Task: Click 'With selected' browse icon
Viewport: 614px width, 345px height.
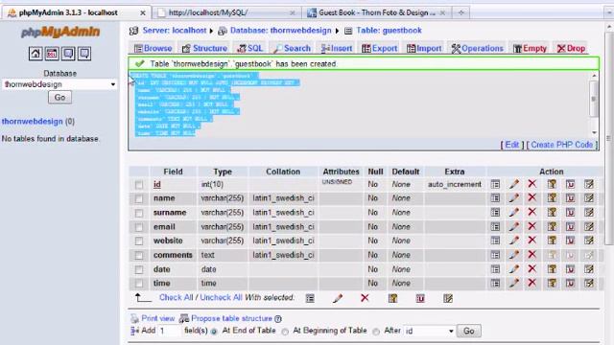Action: (x=310, y=298)
